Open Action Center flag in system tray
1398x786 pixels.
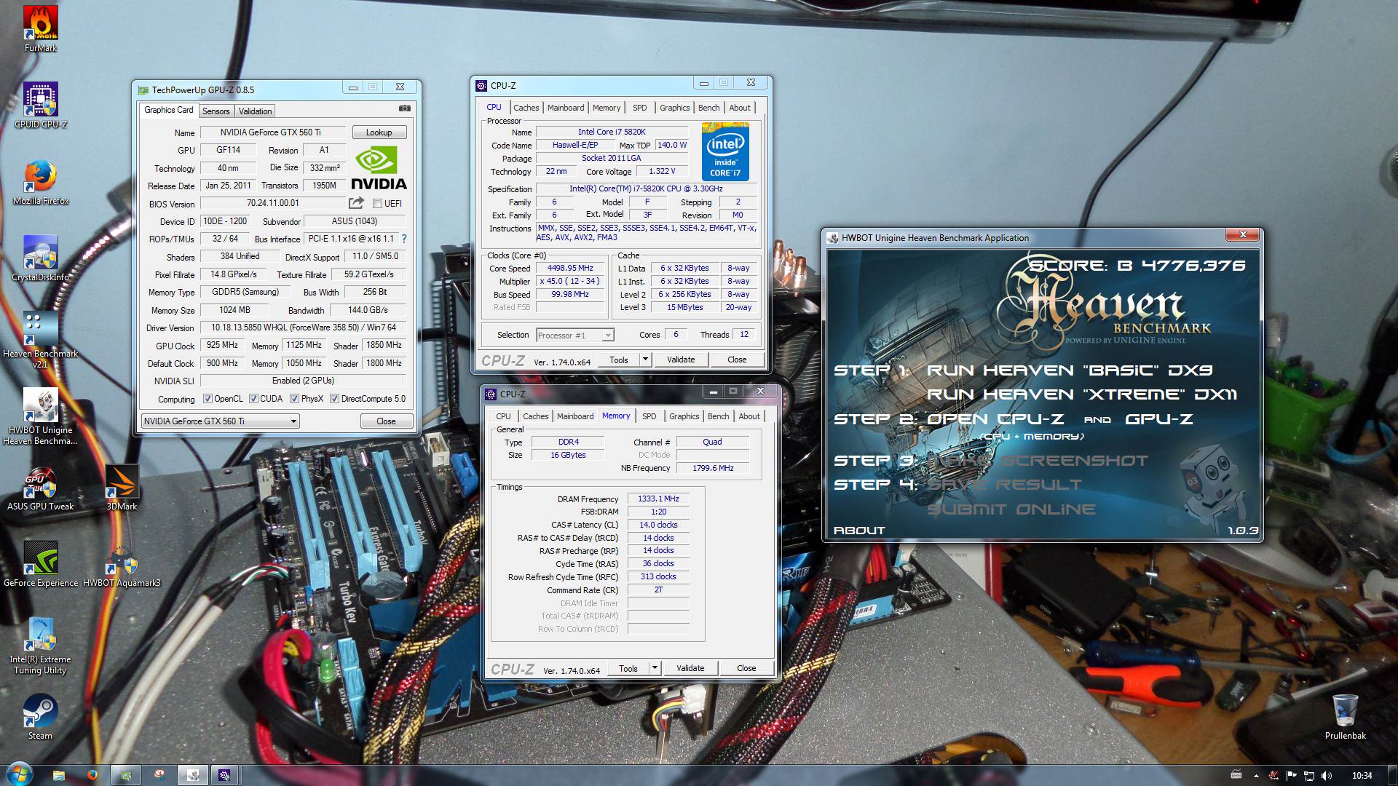click(x=1291, y=776)
